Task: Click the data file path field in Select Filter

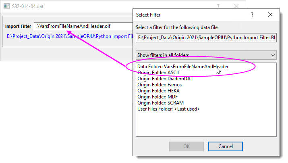Action: click(x=206, y=37)
